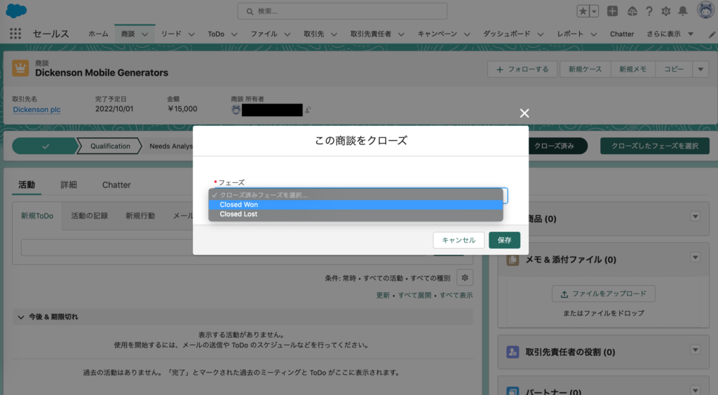Open the 商談 tab dropdown chevron
Image resolution: width=718 pixels, height=395 pixels.
click(x=145, y=34)
